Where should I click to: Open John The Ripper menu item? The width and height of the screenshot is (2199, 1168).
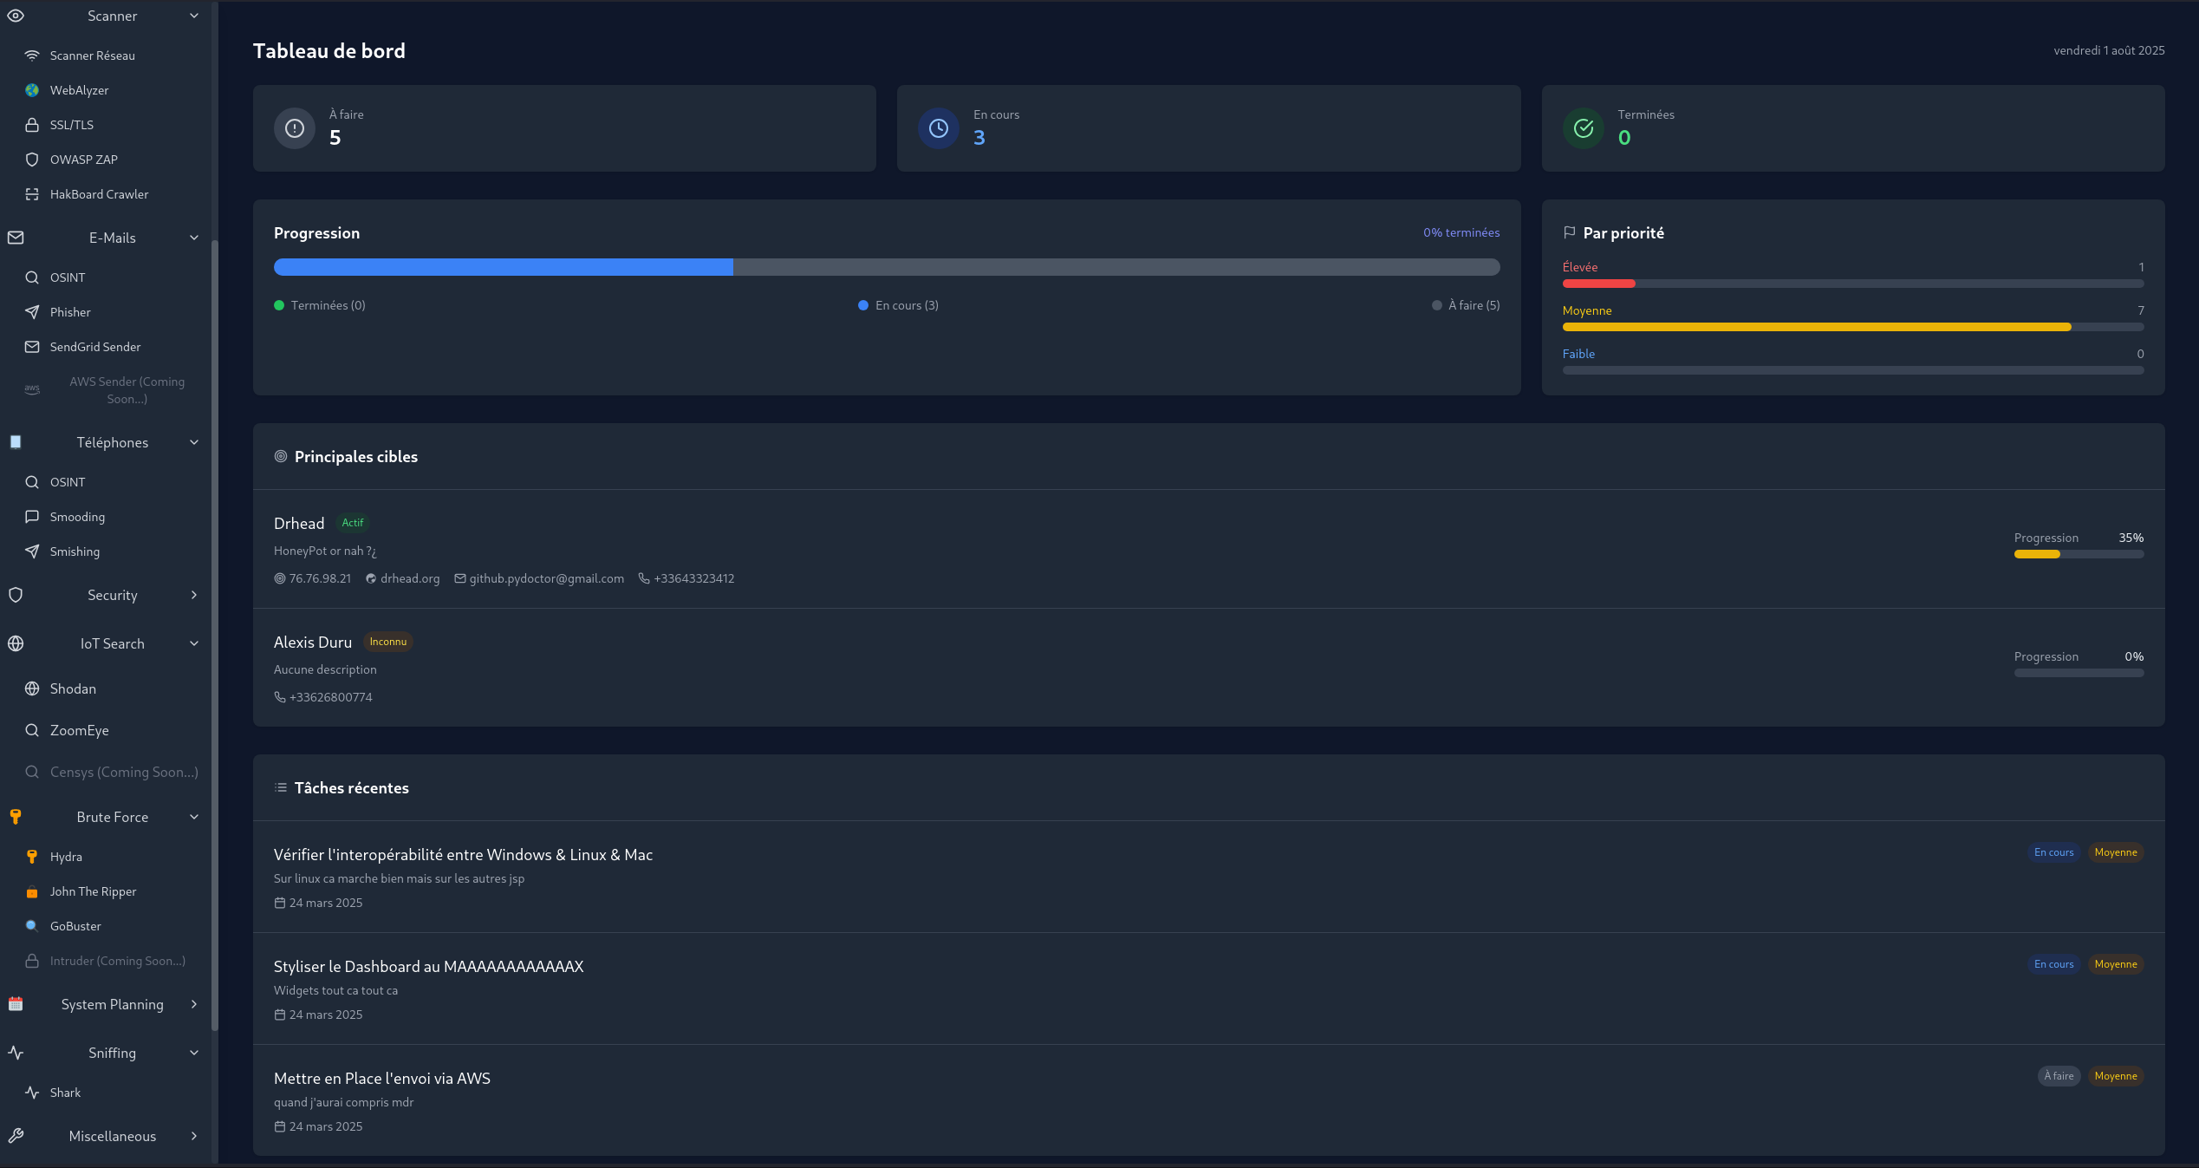93,891
